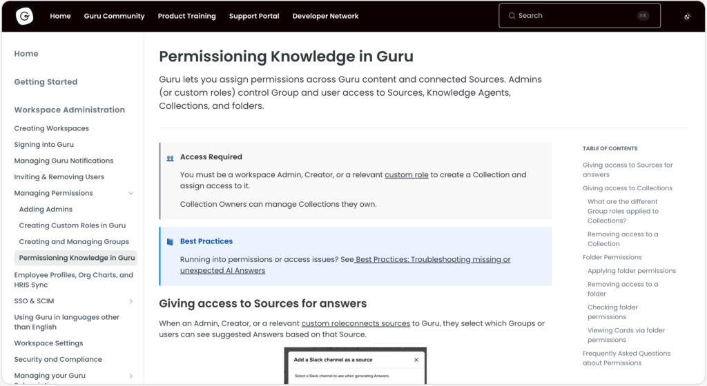Expand the SSO & SCIM section
Viewport: 707px width, 386px height.
click(131, 301)
